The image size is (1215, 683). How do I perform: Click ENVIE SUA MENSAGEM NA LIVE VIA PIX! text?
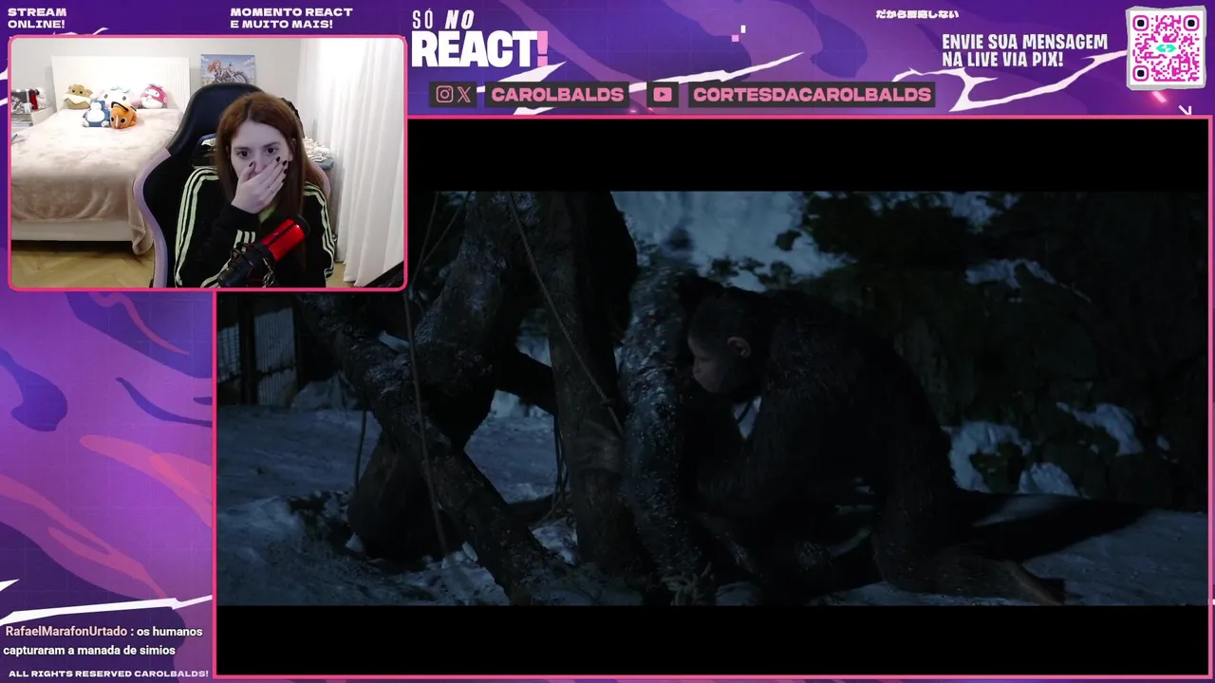click(x=1024, y=51)
